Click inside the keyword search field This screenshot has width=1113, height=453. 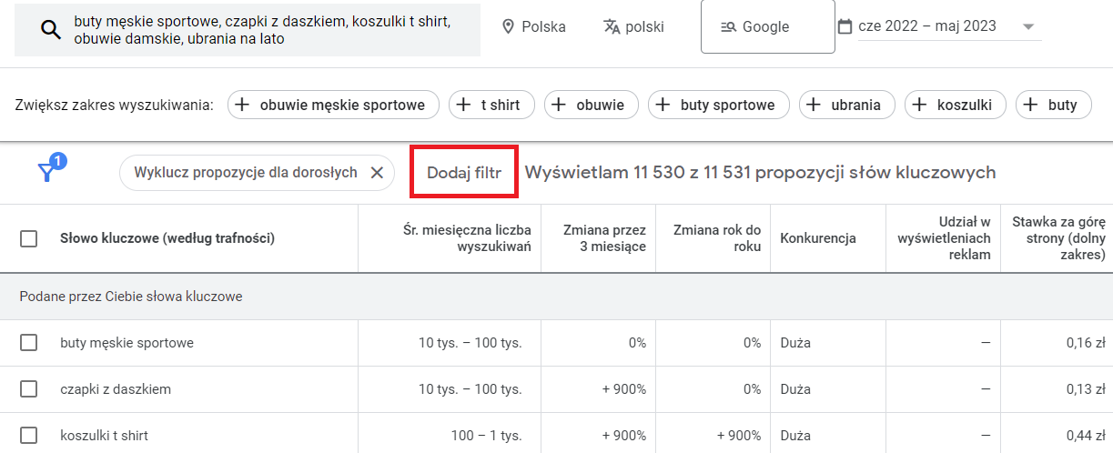pos(248,30)
